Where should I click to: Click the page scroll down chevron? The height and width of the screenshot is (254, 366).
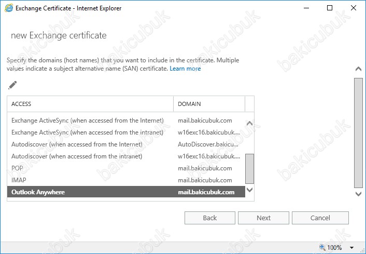358,194
